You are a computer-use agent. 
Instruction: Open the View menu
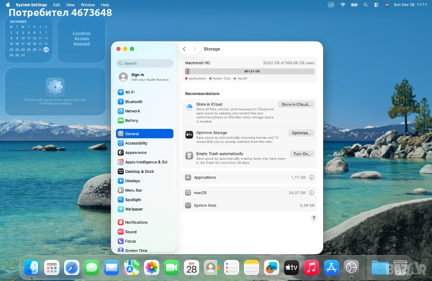70,5
